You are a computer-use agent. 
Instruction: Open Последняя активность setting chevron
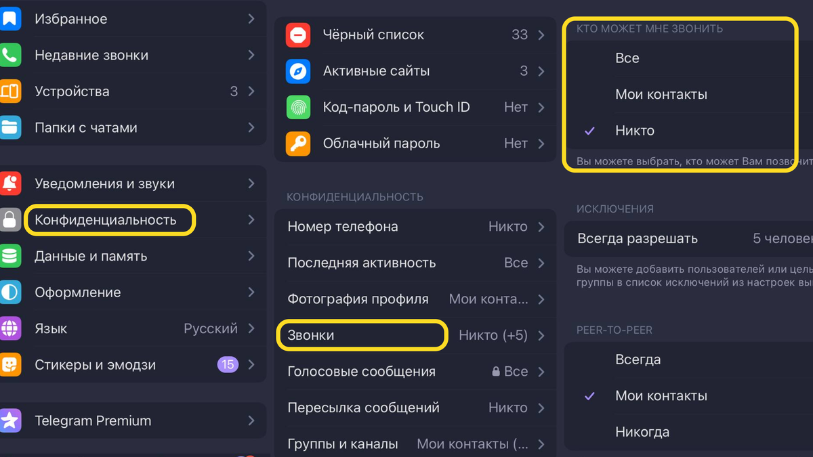click(541, 263)
